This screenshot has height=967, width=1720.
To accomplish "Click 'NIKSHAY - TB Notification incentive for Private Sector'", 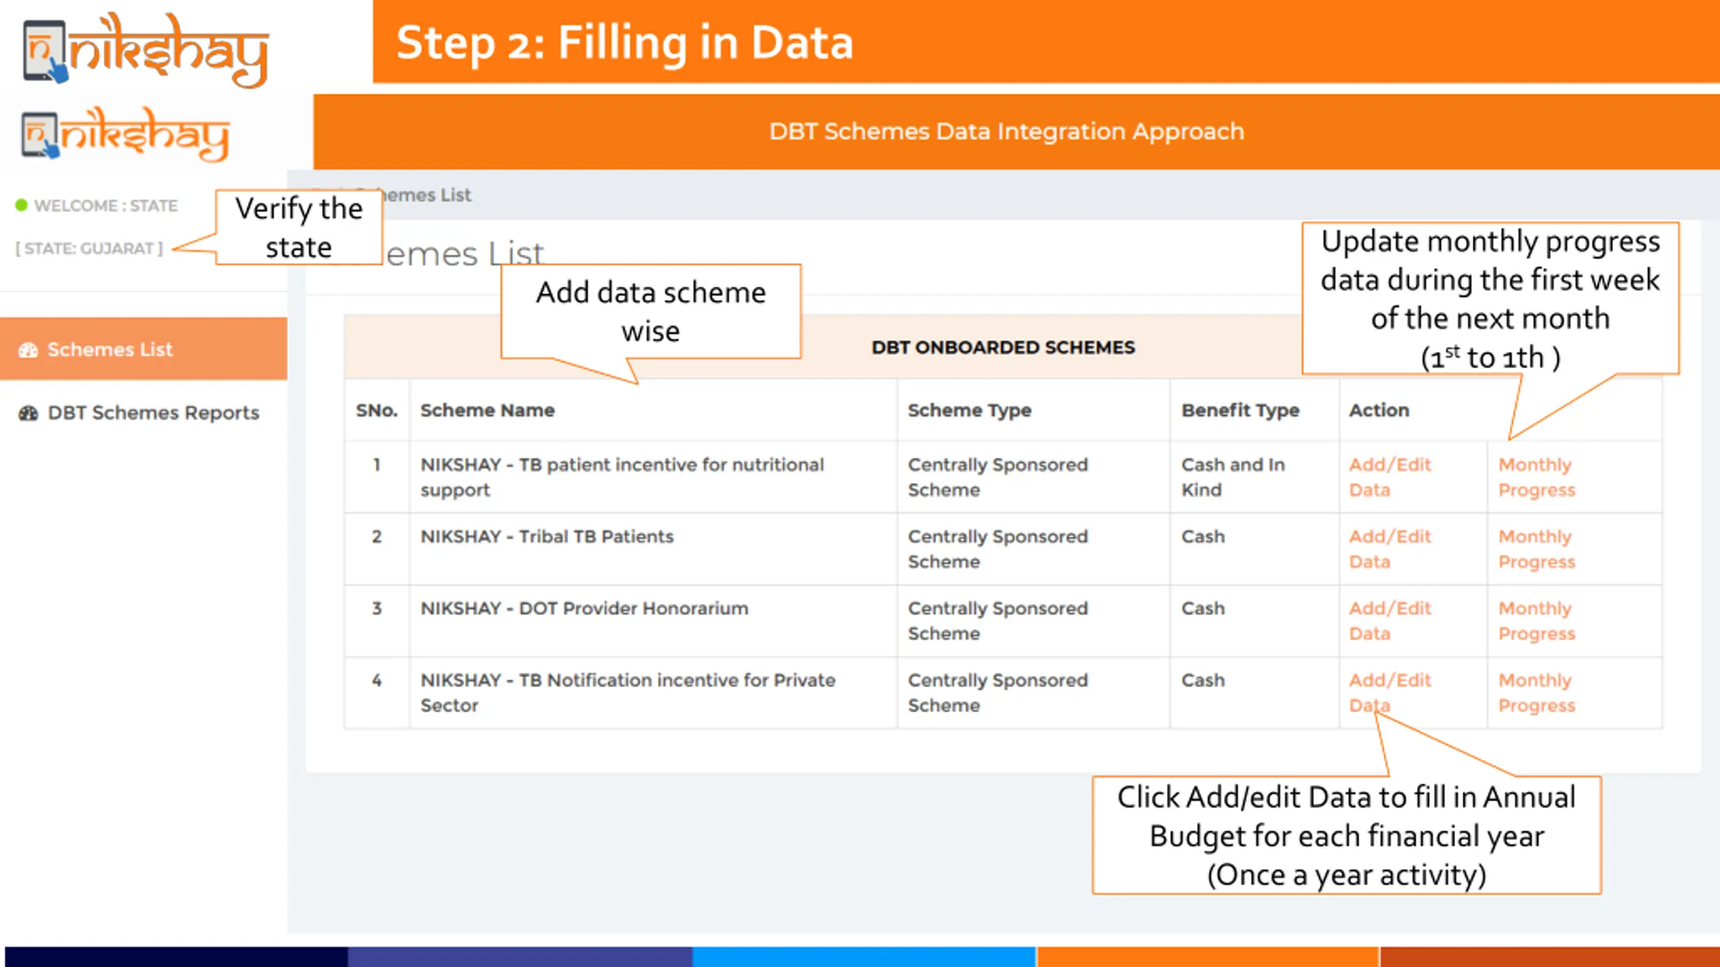I will (628, 692).
